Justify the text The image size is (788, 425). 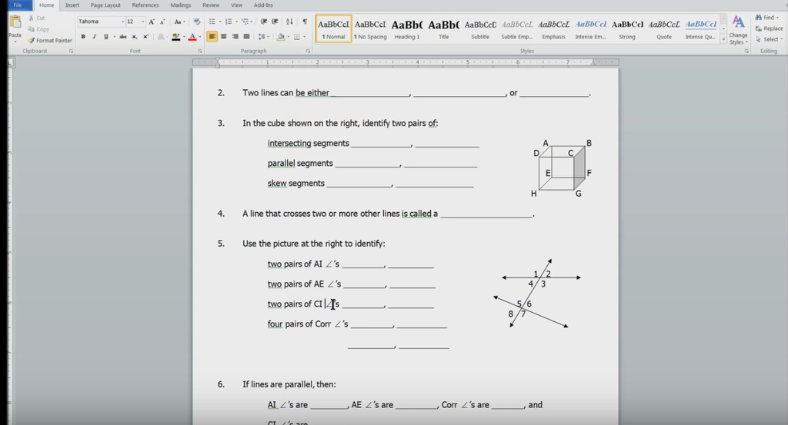pyautogui.click(x=246, y=37)
